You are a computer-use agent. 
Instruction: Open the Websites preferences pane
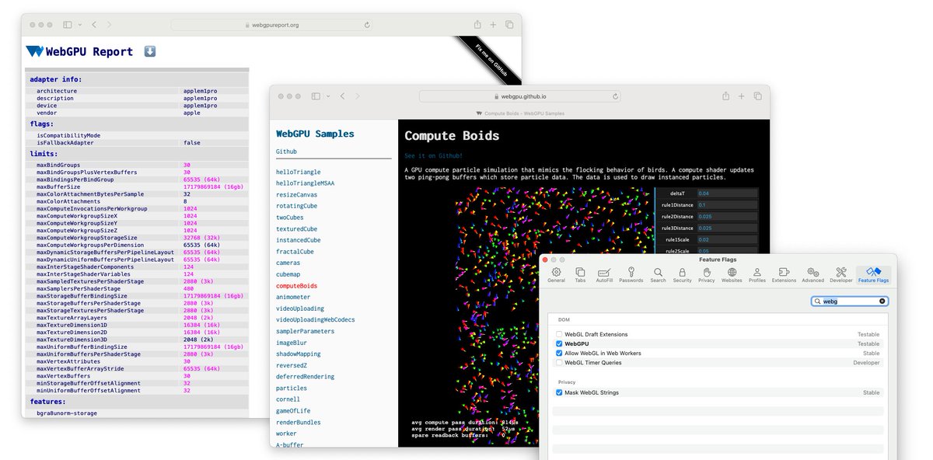coord(732,275)
